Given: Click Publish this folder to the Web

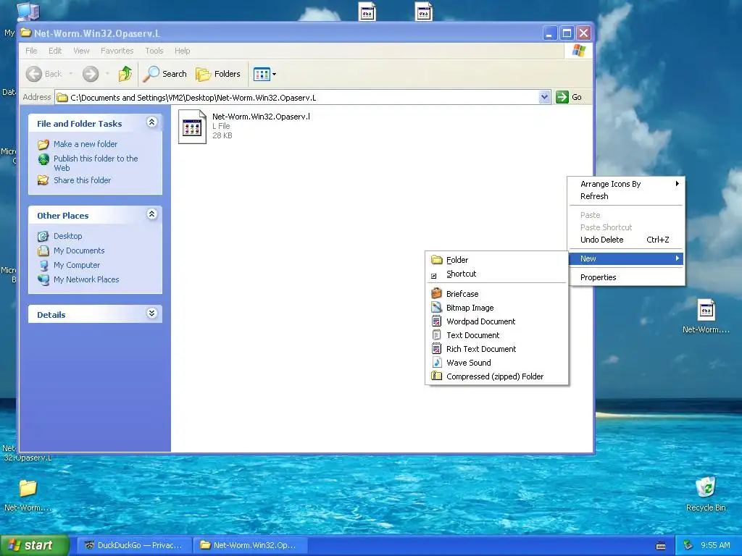Looking at the screenshot, I should coord(96,163).
